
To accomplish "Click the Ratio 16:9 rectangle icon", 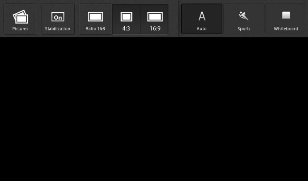I will [95, 17].
